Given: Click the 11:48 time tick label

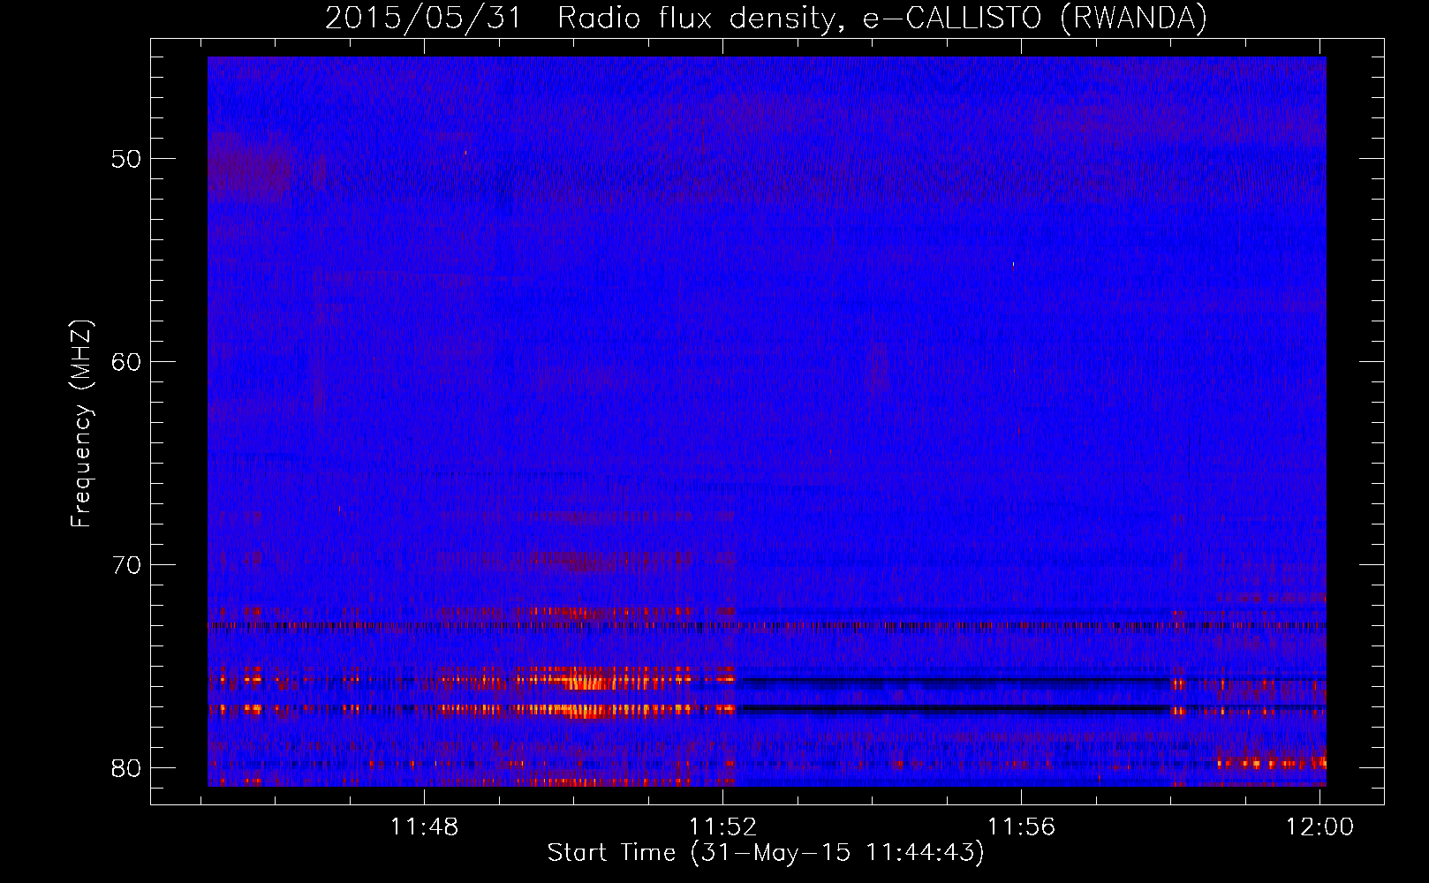Looking at the screenshot, I should pos(425,826).
